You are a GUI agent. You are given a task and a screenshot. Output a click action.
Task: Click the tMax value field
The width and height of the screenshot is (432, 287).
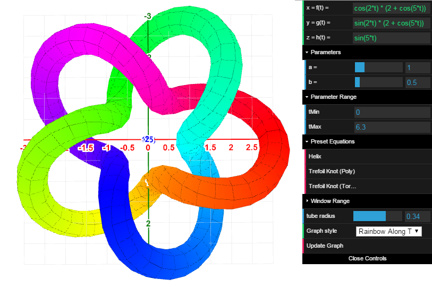[391, 128]
